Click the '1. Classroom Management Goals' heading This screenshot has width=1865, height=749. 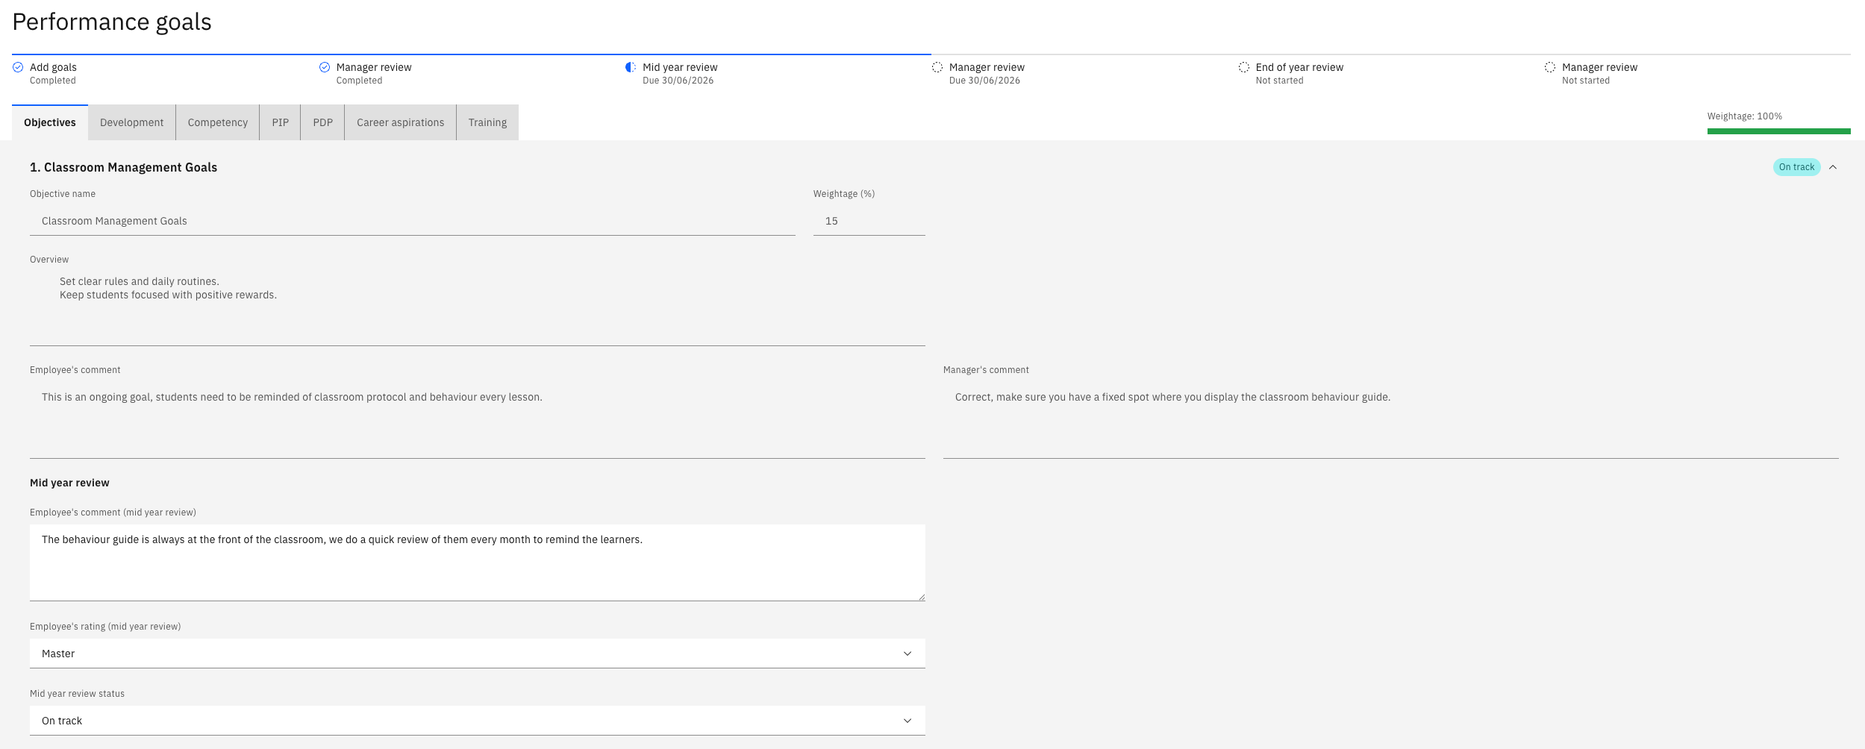click(x=124, y=167)
